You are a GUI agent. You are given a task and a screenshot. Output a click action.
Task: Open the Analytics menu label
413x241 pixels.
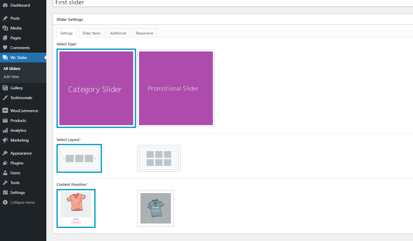click(x=18, y=130)
